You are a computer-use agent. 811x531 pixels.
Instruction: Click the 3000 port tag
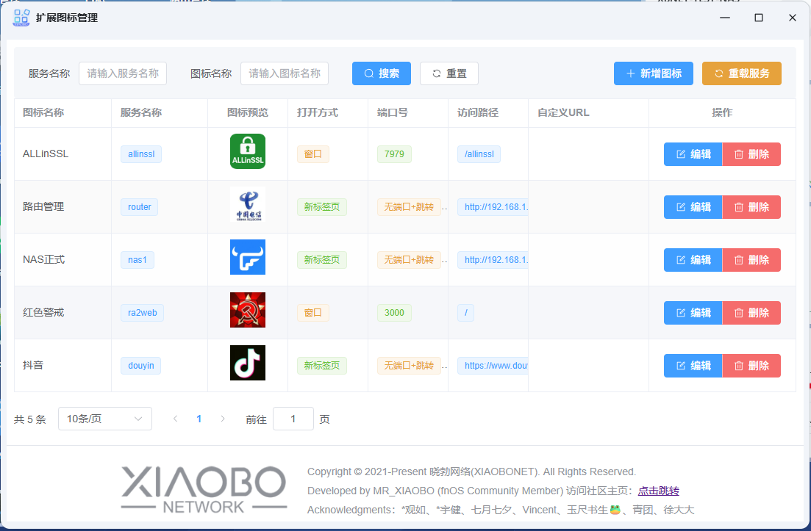(x=394, y=313)
